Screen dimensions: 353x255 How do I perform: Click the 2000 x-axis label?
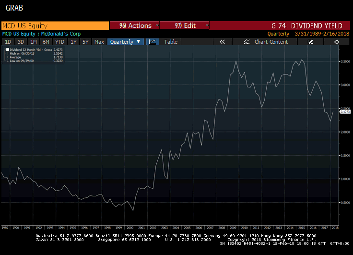coord(130,228)
